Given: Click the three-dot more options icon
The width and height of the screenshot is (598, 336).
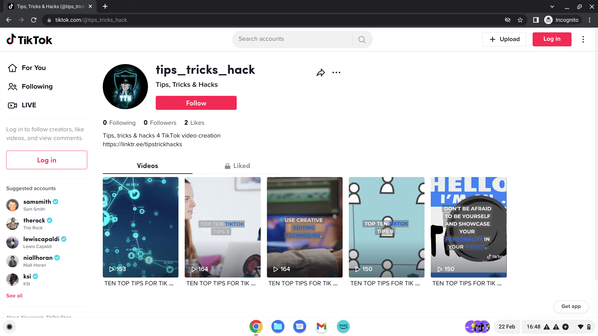Looking at the screenshot, I should coord(336,72).
